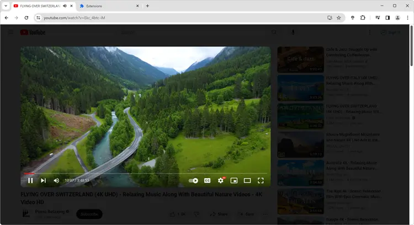The image size is (414, 225).
Task: Open the YouTube hamburger guide menu
Action: coord(10,32)
